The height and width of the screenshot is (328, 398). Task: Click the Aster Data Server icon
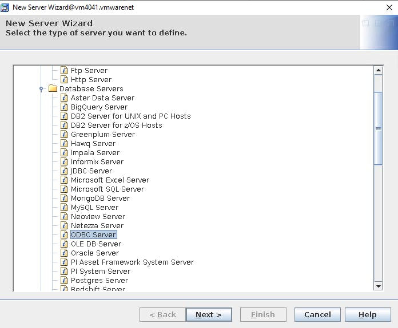click(x=65, y=98)
